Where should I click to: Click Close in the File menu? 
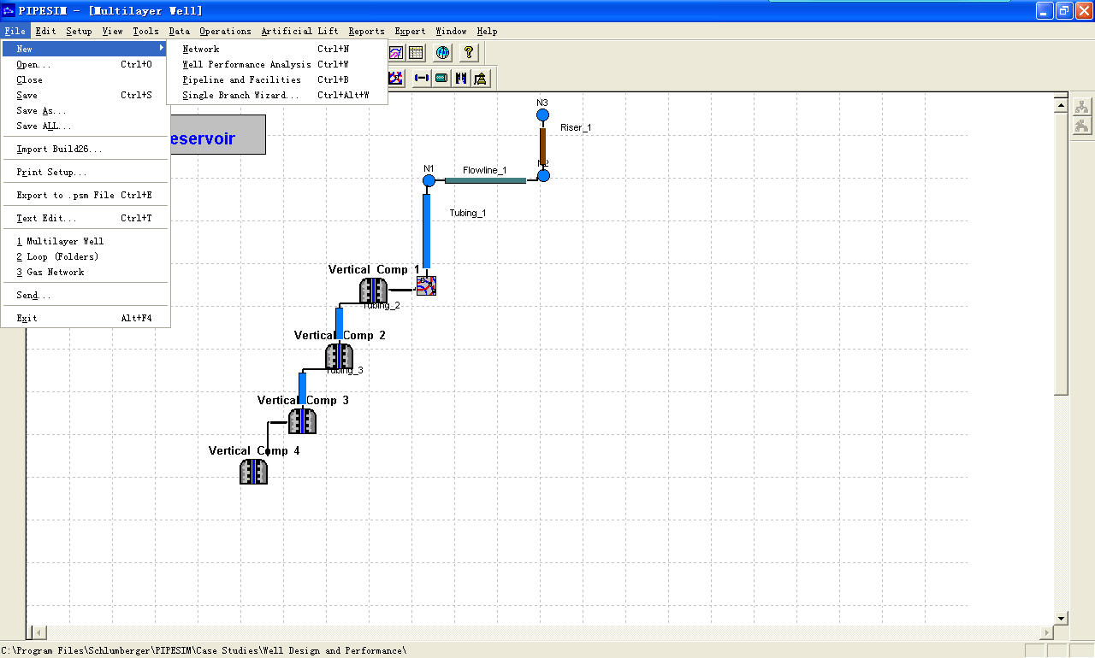[x=86, y=79]
